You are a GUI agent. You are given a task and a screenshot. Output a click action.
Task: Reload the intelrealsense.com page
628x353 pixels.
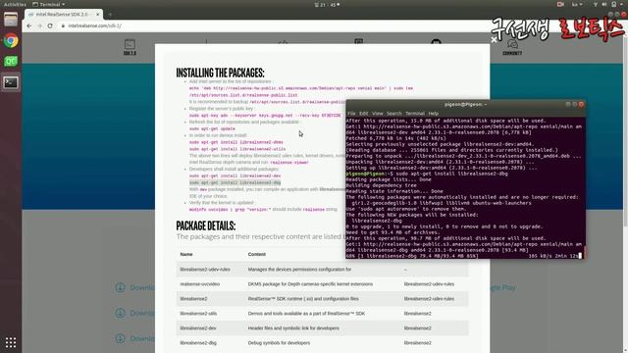pos(50,25)
